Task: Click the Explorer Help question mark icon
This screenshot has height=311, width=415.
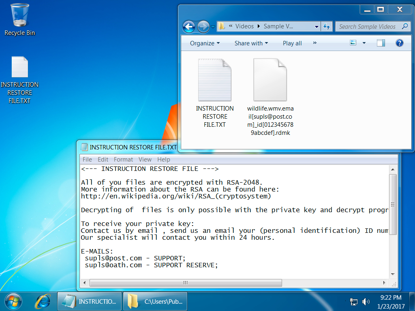Action: click(399, 43)
